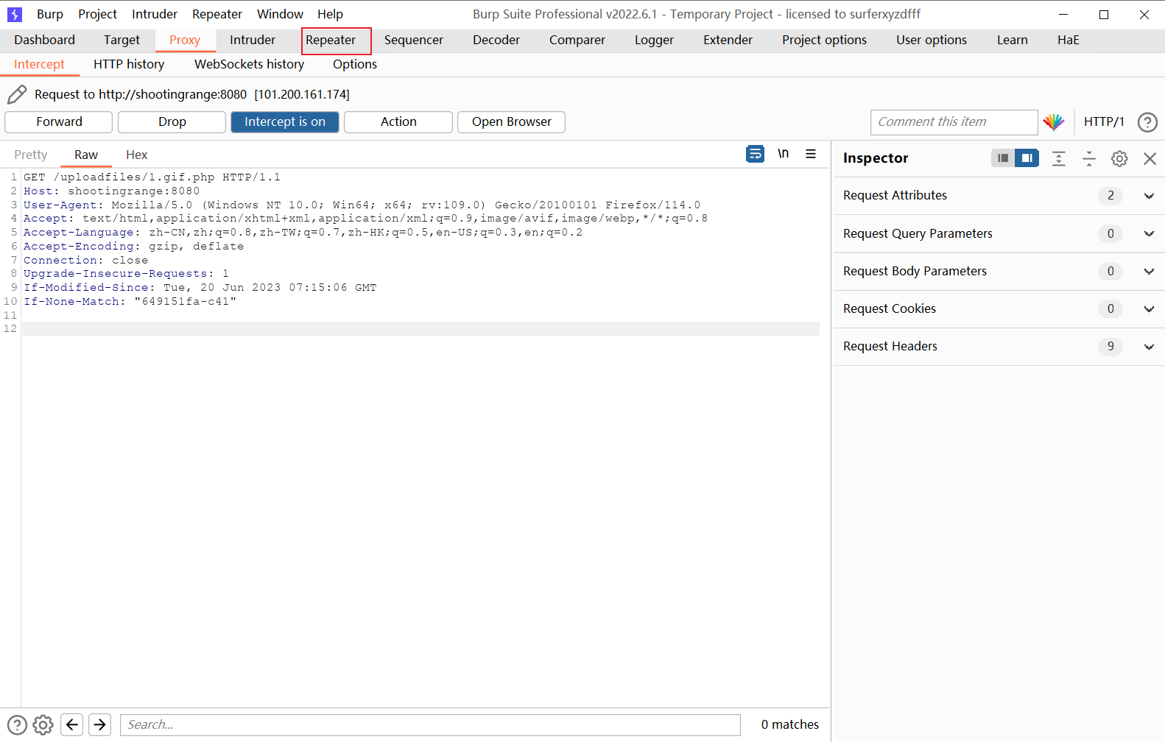Viewport: 1165px width, 742px height.
Task: Close the Inspector panel
Action: 1150,158
